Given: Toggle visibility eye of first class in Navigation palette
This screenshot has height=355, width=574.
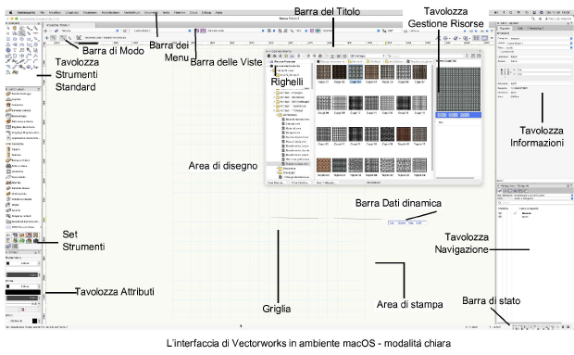Looking at the screenshot, I should click(x=500, y=213).
